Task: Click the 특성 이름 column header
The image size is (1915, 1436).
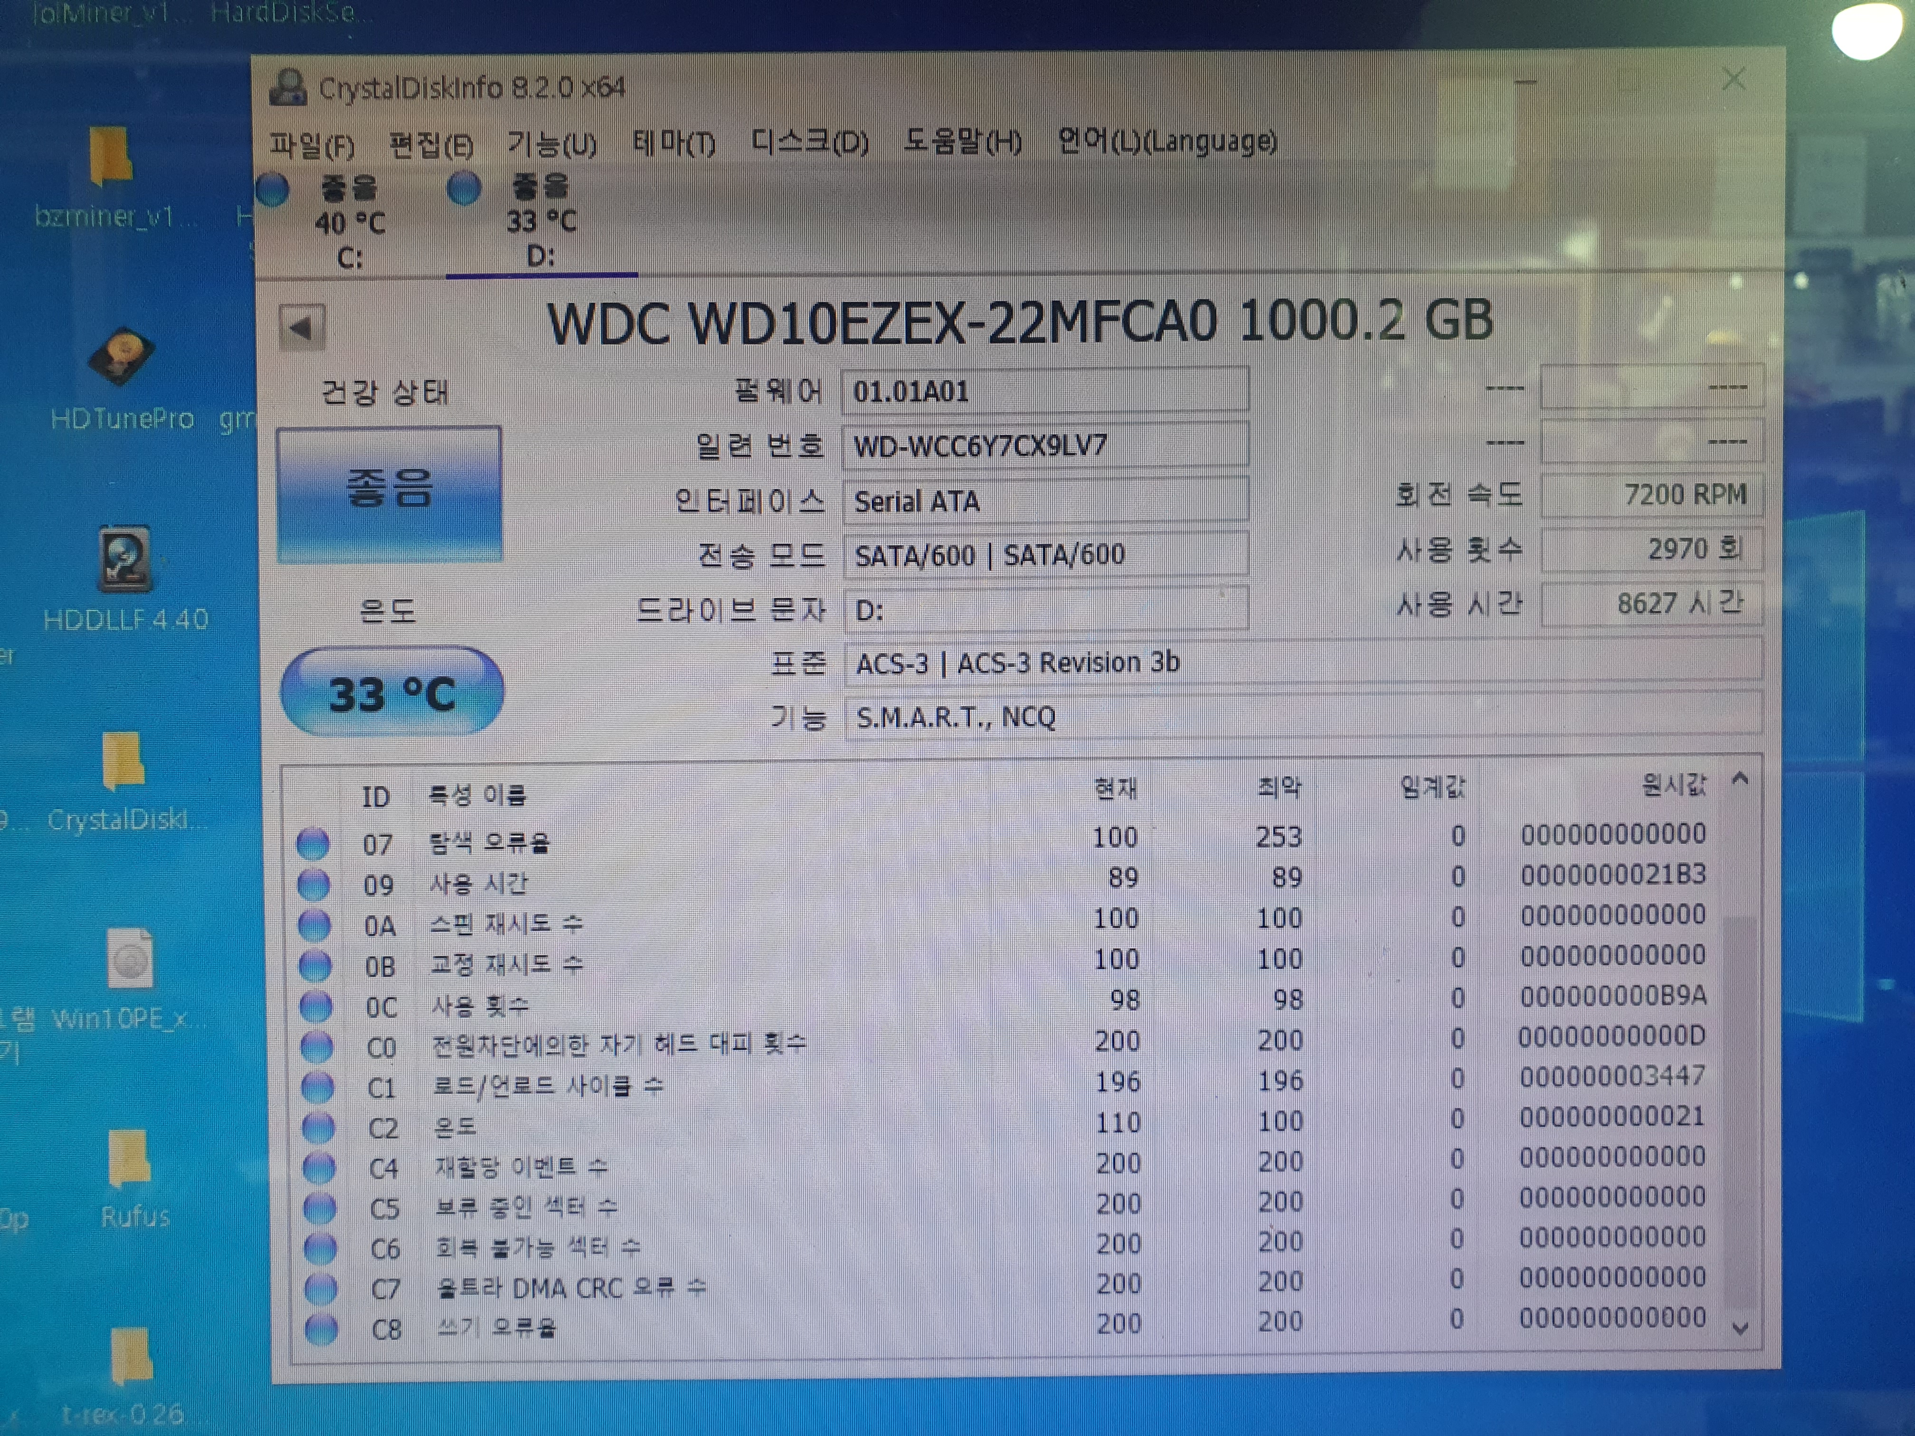Action: pyautogui.click(x=477, y=794)
